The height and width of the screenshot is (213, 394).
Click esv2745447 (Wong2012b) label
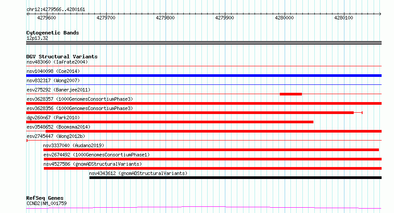pyautogui.click(x=56, y=136)
